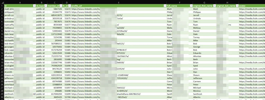
Task: Click first name cell Eduardo
Action: (x=204, y=53)
